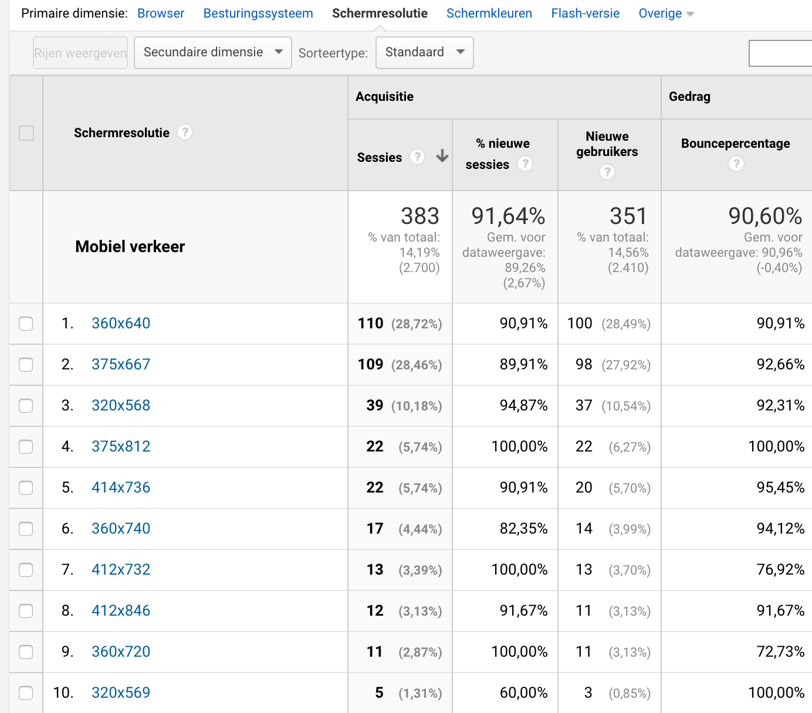Toggle checkbox for row 320x569
Image resolution: width=812 pixels, height=713 pixels.
click(x=26, y=693)
